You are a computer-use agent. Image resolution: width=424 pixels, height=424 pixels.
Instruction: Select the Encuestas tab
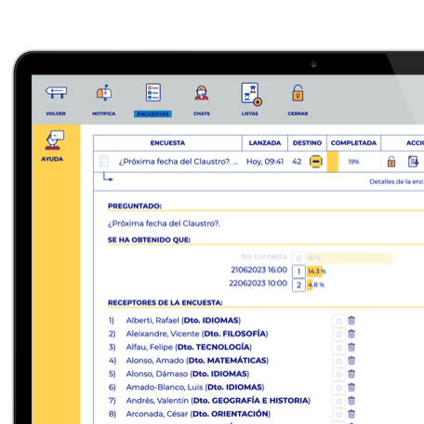pyautogui.click(x=152, y=114)
